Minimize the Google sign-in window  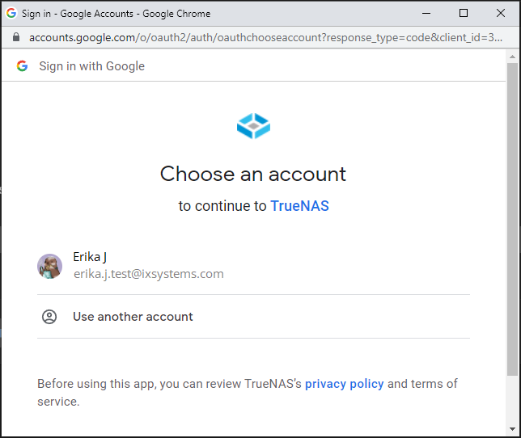(426, 13)
